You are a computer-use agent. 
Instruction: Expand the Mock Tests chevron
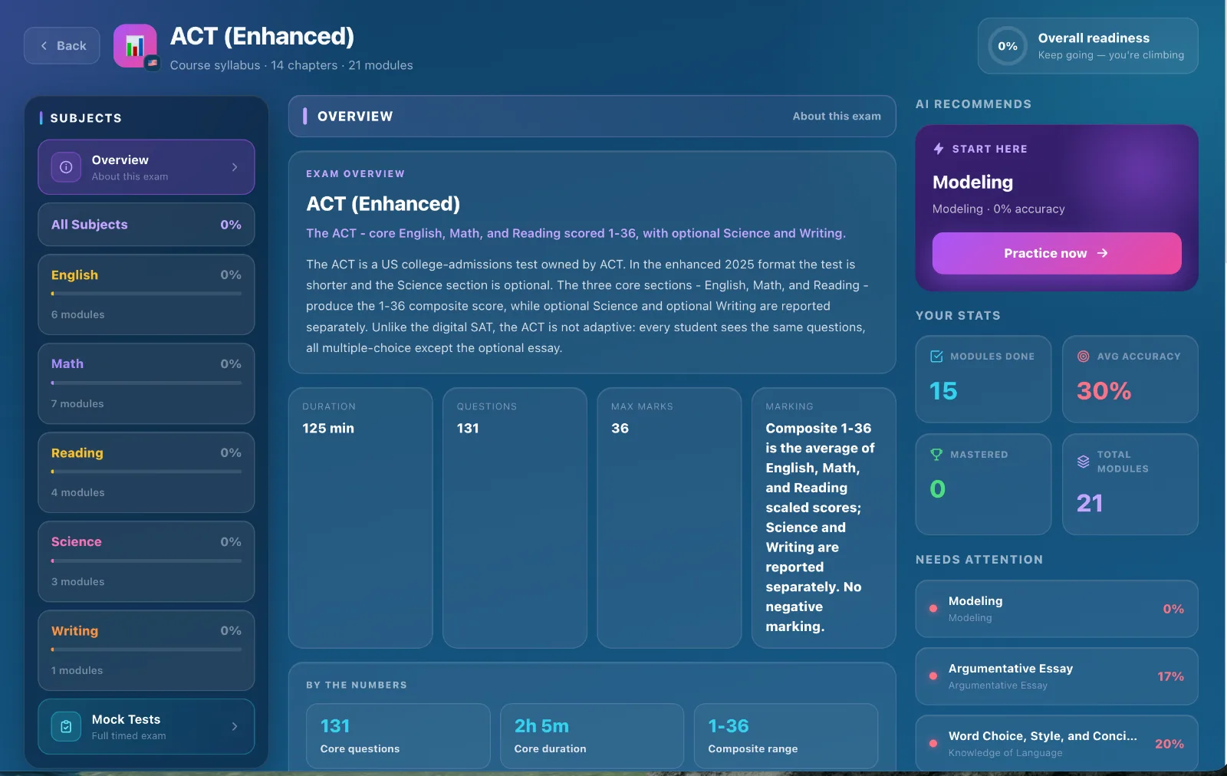(x=235, y=726)
